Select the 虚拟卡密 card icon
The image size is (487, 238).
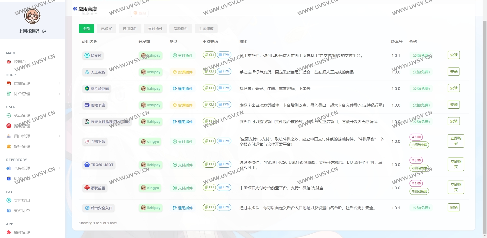click(87, 105)
